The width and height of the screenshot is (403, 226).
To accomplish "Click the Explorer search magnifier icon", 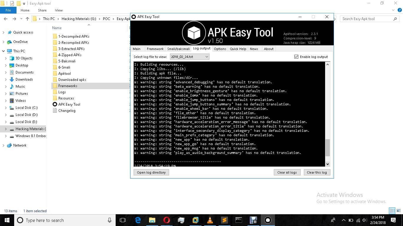I will click(395, 19).
